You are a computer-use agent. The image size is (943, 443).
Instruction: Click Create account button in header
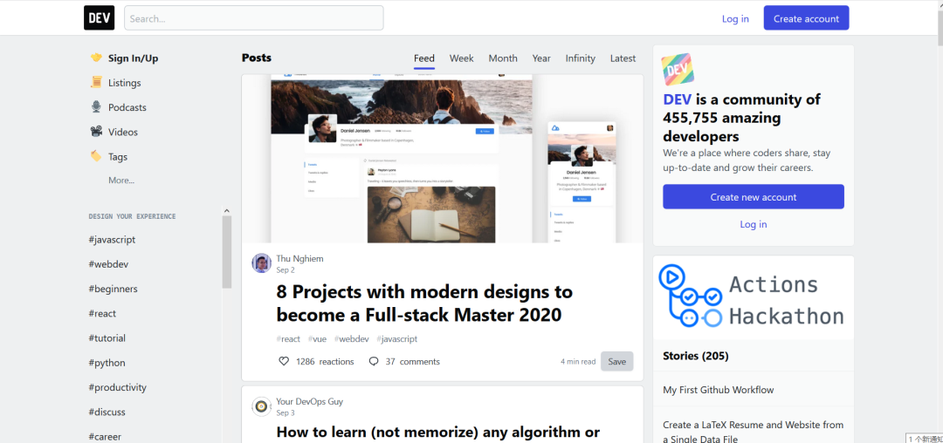(806, 18)
